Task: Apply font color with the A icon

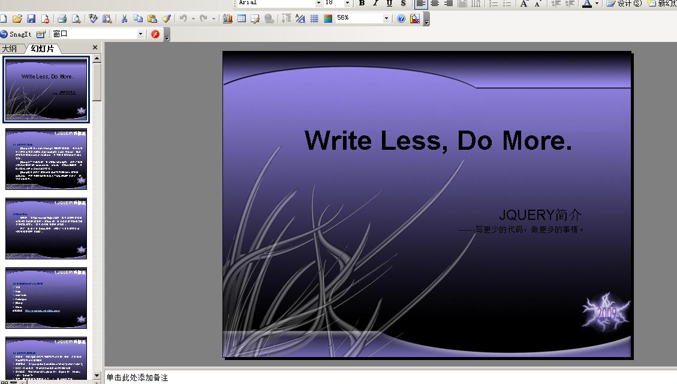Action: (x=587, y=4)
